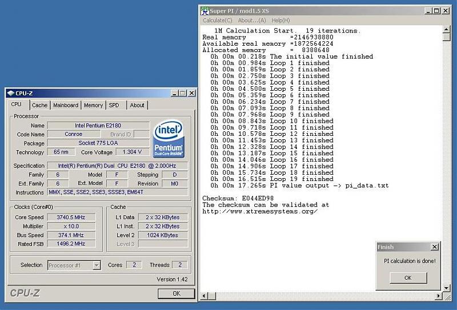Click the Threads value '2'
Screen dimensions: 457x310
pos(180,265)
